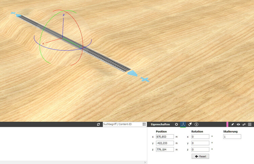Click the Eigenschaften panel title
The height and width of the screenshot is (164, 254).
pyautogui.click(x=160, y=124)
